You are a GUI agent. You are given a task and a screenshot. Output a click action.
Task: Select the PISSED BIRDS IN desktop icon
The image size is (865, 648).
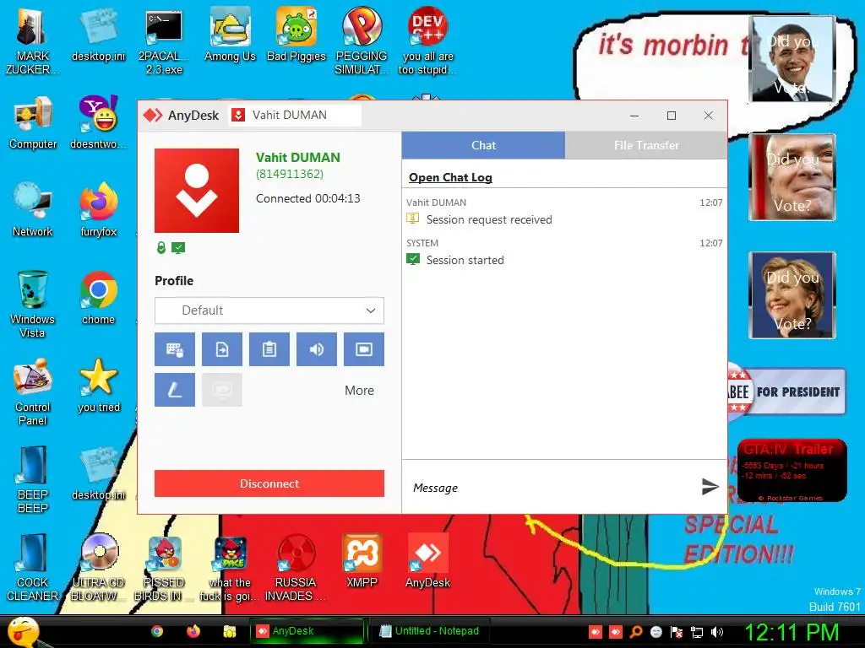(164, 567)
